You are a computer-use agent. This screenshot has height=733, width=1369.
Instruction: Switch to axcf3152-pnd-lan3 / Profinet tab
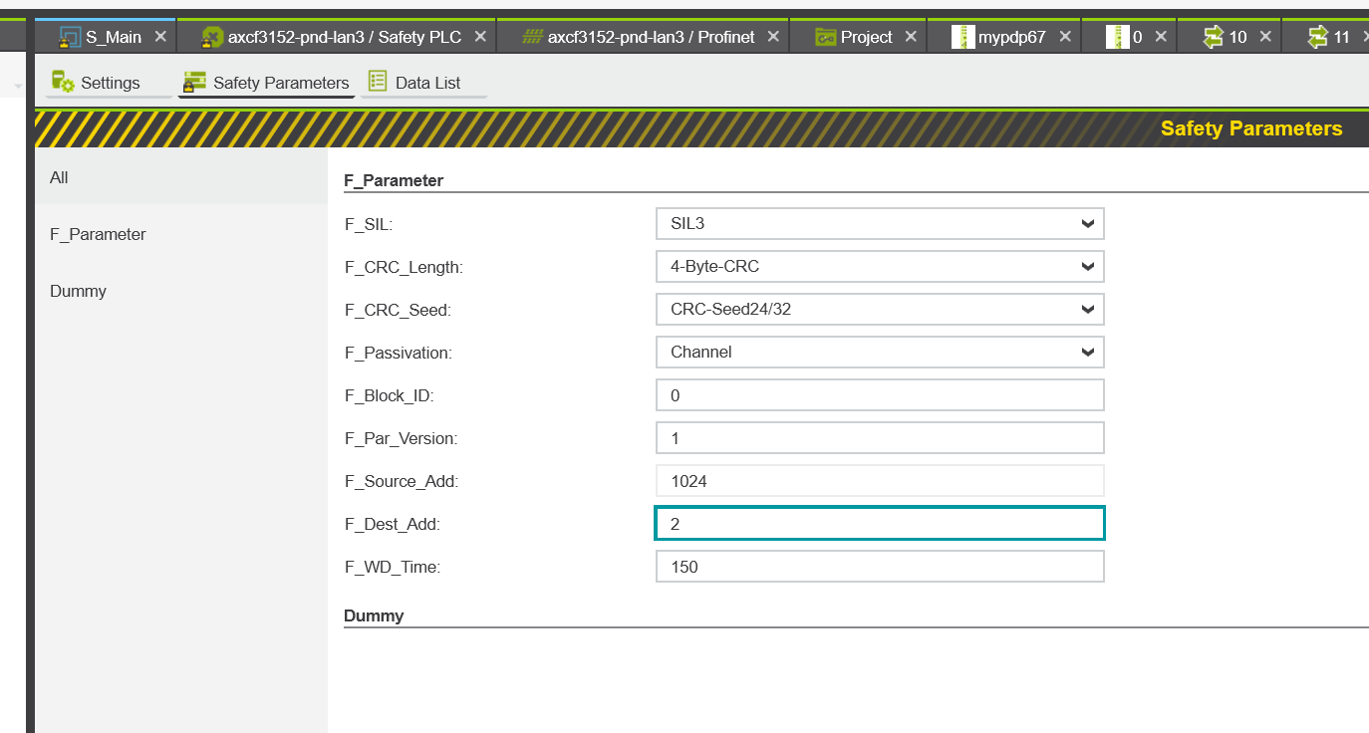pos(643,37)
